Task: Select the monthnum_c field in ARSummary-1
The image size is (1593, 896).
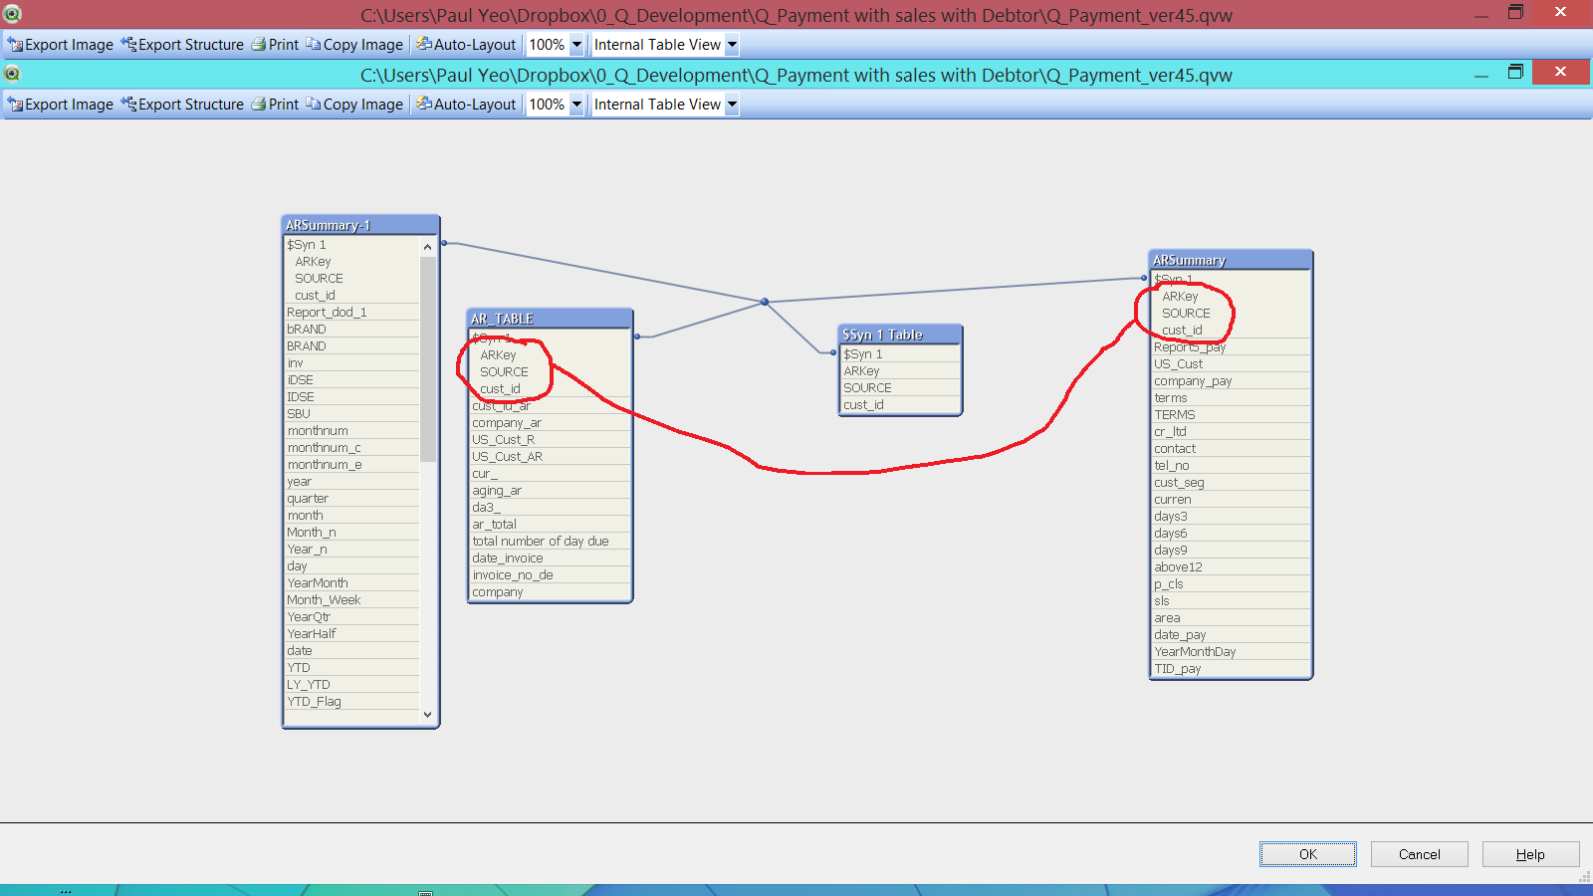Action: click(351, 447)
